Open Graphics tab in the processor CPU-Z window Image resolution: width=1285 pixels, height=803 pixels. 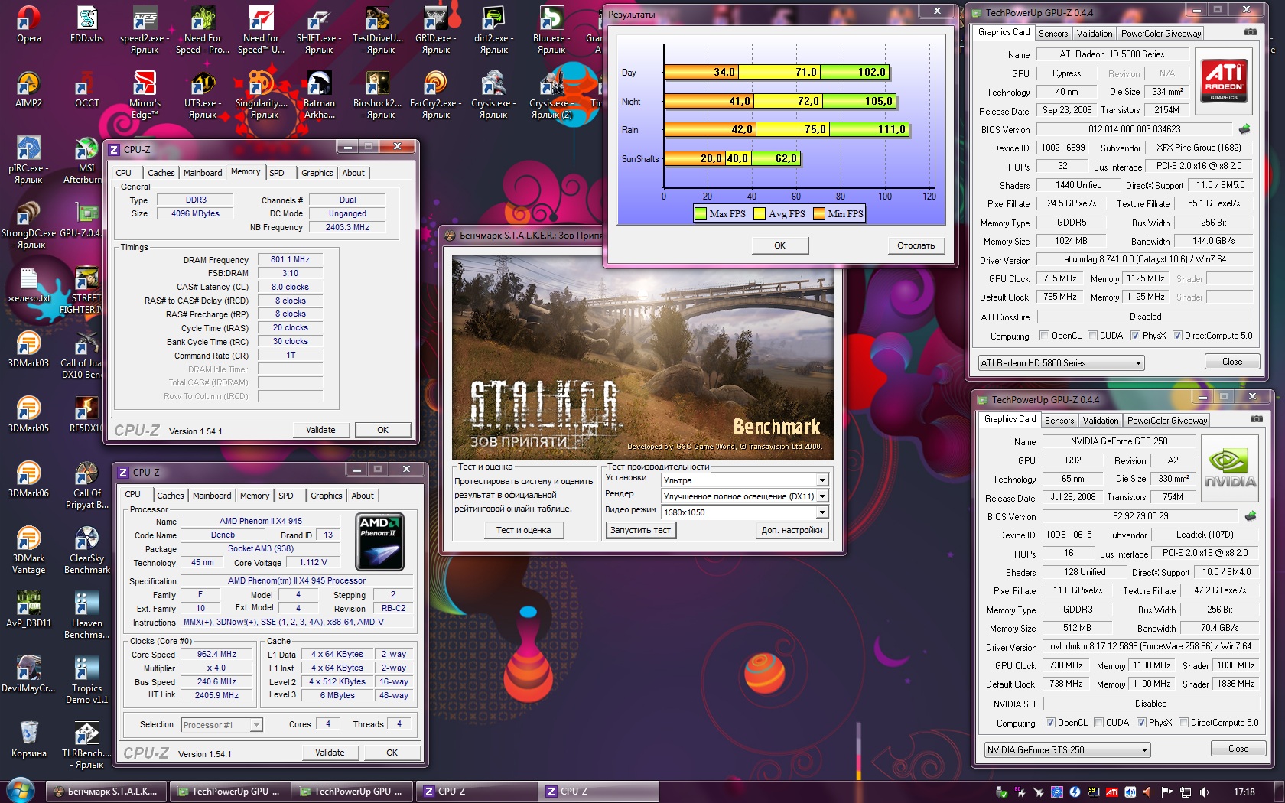[x=327, y=496]
